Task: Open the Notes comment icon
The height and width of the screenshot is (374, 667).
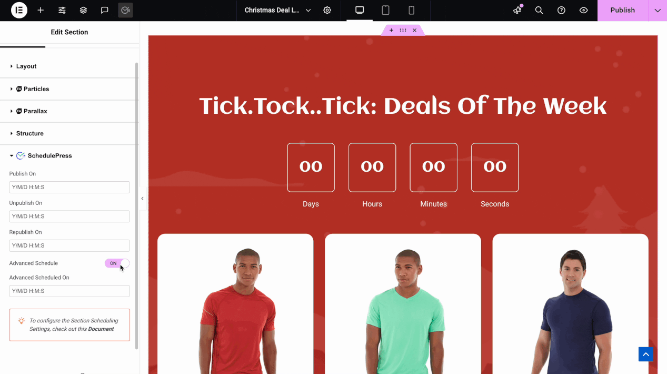Action: (x=105, y=10)
